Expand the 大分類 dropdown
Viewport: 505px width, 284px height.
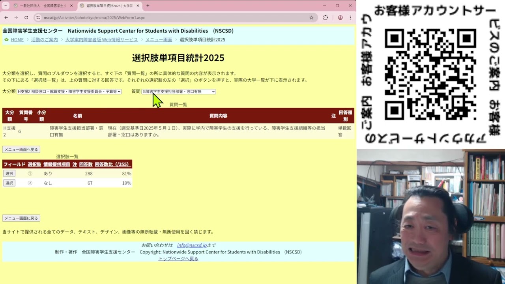[69, 92]
